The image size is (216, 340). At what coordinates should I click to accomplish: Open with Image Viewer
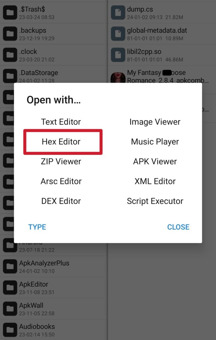coord(155,122)
